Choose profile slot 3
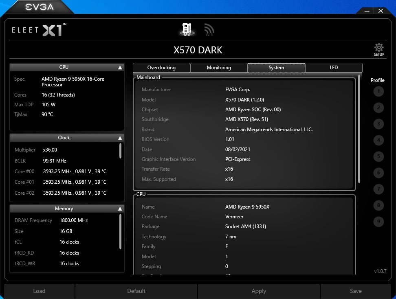 378,124
